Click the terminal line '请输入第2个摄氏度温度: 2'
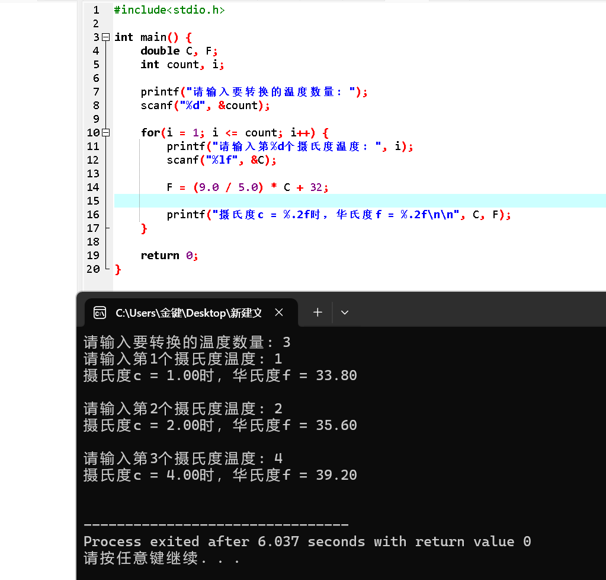Viewport: 606px width, 580px height. (183, 409)
